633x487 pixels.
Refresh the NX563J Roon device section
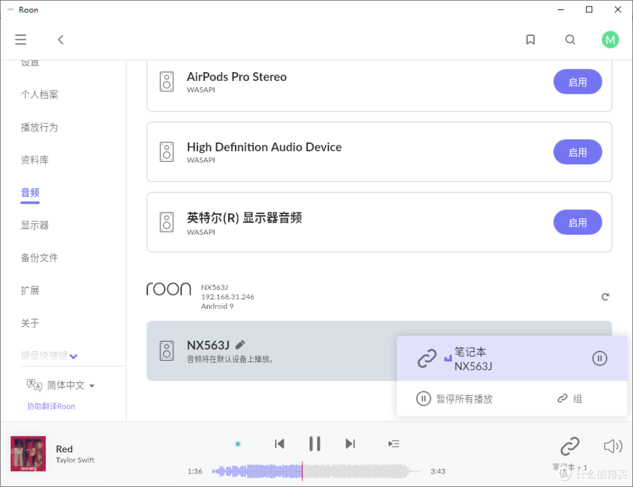pos(605,297)
